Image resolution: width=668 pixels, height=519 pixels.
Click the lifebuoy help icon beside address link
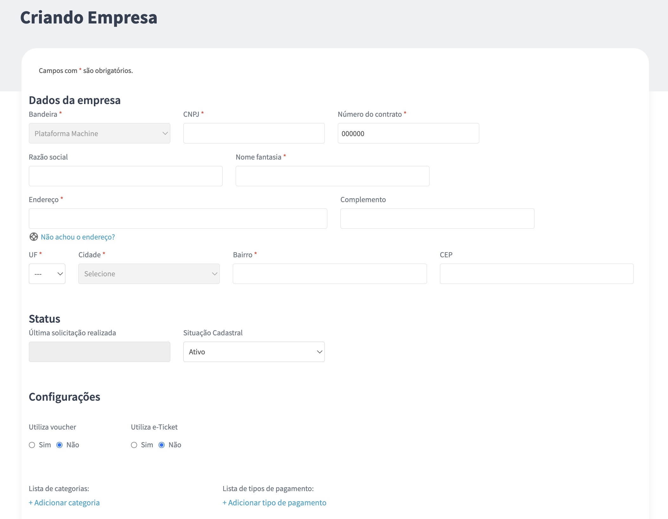click(34, 237)
